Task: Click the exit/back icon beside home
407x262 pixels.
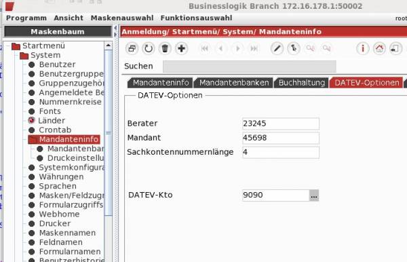Action: point(395,49)
